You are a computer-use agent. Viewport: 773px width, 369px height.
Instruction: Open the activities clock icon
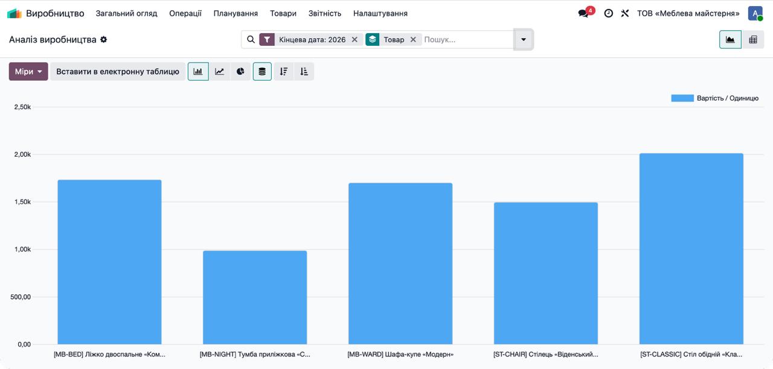[609, 13]
